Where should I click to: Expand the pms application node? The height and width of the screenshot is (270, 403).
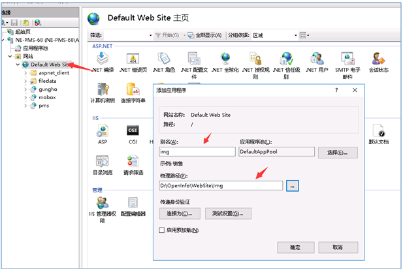click(25, 105)
